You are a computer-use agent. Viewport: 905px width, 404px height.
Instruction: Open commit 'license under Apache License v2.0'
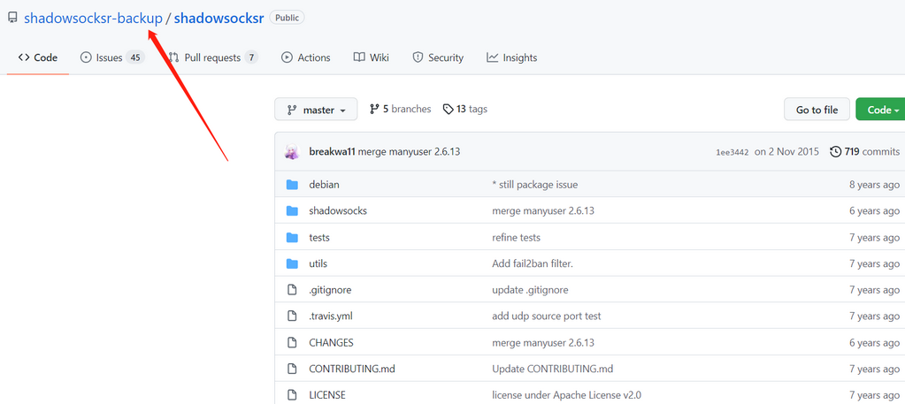point(566,395)
